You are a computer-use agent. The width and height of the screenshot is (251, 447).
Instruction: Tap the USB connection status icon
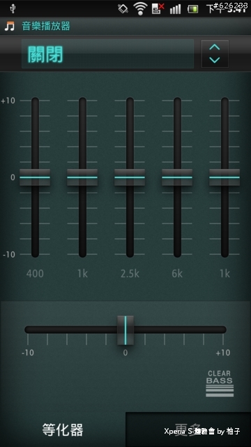pyautogui.click(x=13, y=9)
